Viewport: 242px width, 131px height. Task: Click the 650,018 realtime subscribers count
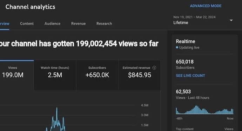click(x=185, y=62)
